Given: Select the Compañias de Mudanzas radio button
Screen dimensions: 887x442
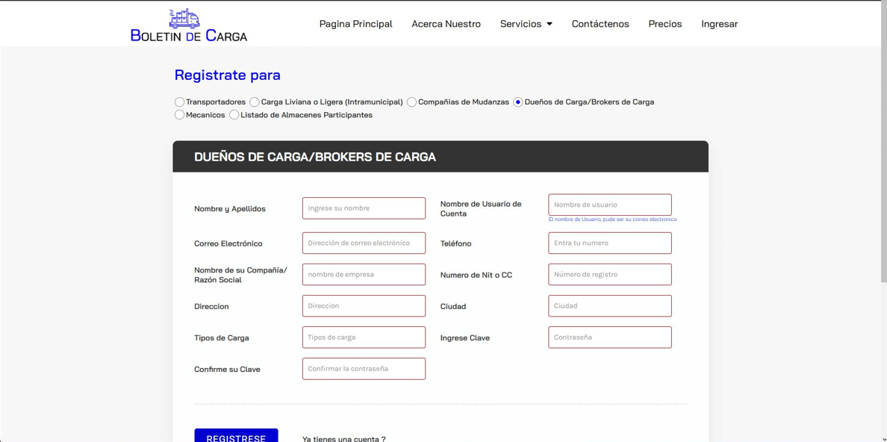Looking at the screenshot, I should click(x=411, y=102).
